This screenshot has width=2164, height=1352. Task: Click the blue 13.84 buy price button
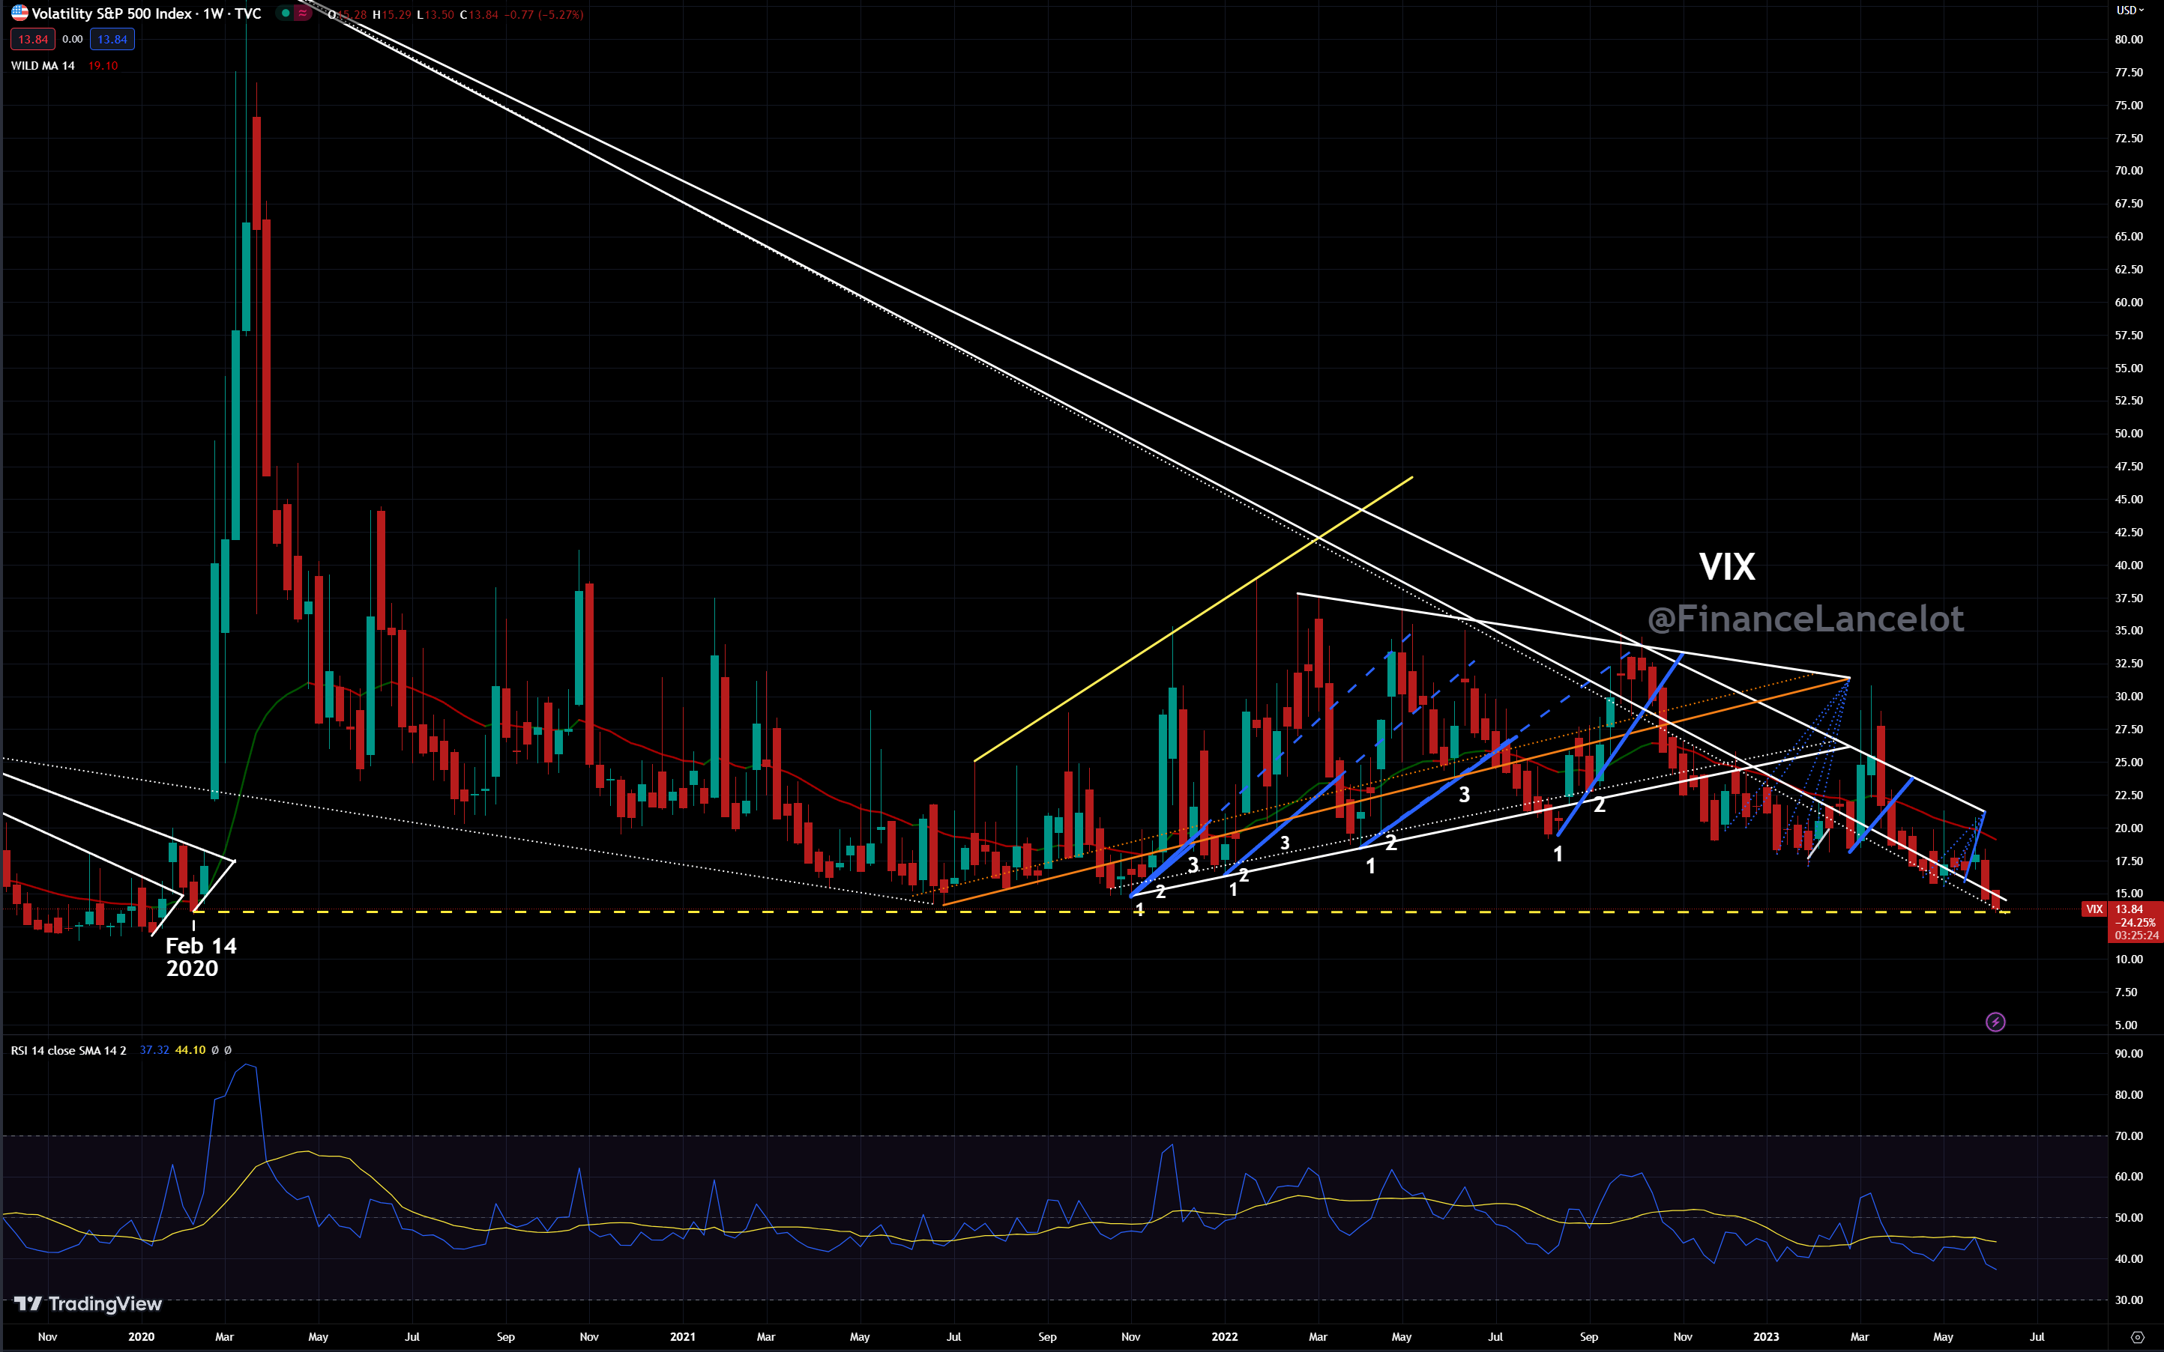coord(112,40)
